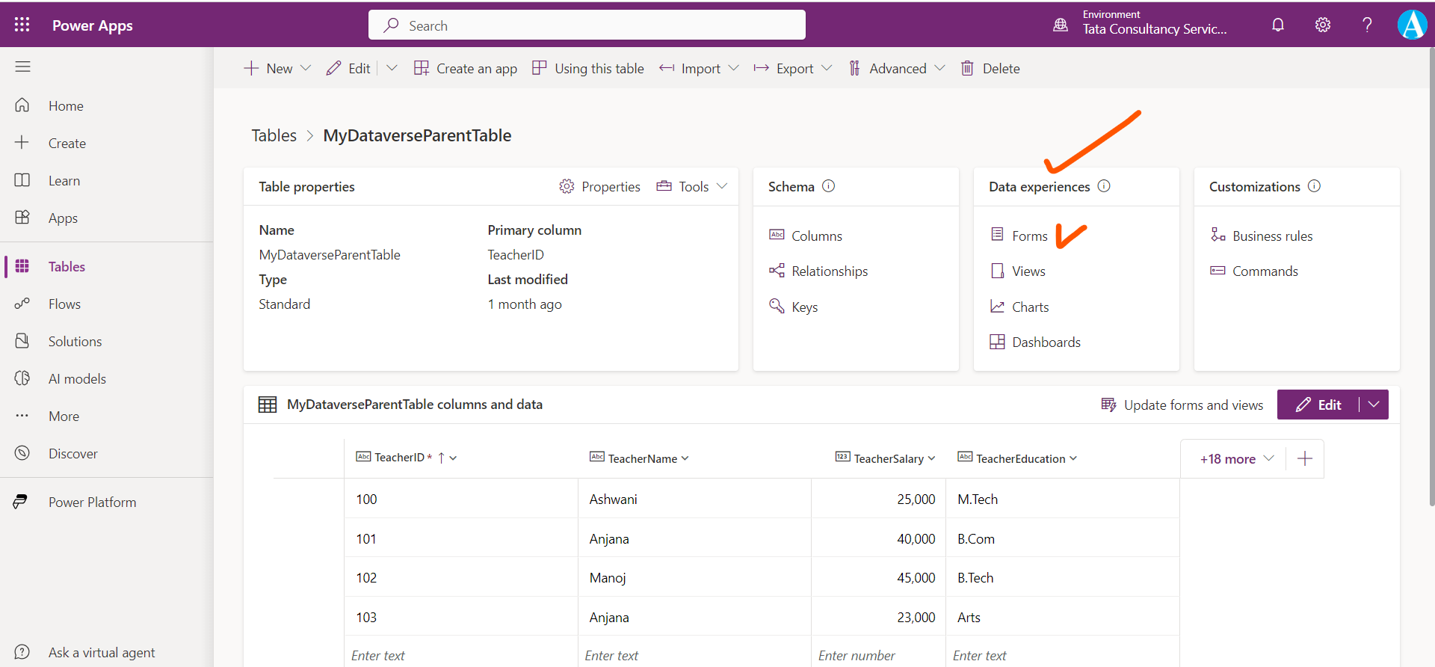Expand the New dropdown in toolbar
1435x667 pixels.
(x=306, y=68)
